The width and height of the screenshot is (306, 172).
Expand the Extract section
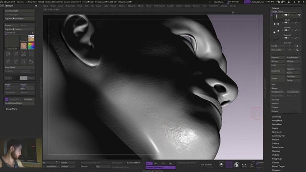(x=274, y=111)
